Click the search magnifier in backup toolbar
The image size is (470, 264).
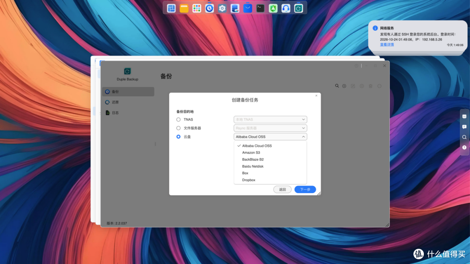pyautogui.click(x=337, y=86)
